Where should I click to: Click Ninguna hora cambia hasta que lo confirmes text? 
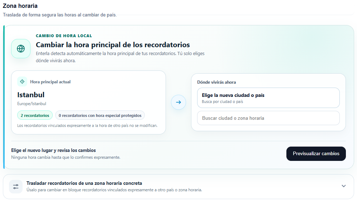[x=66, y=157]
